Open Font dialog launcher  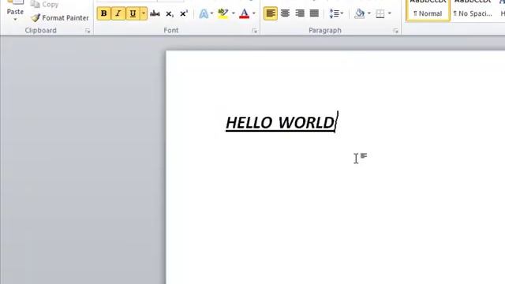tap(254, 31)
